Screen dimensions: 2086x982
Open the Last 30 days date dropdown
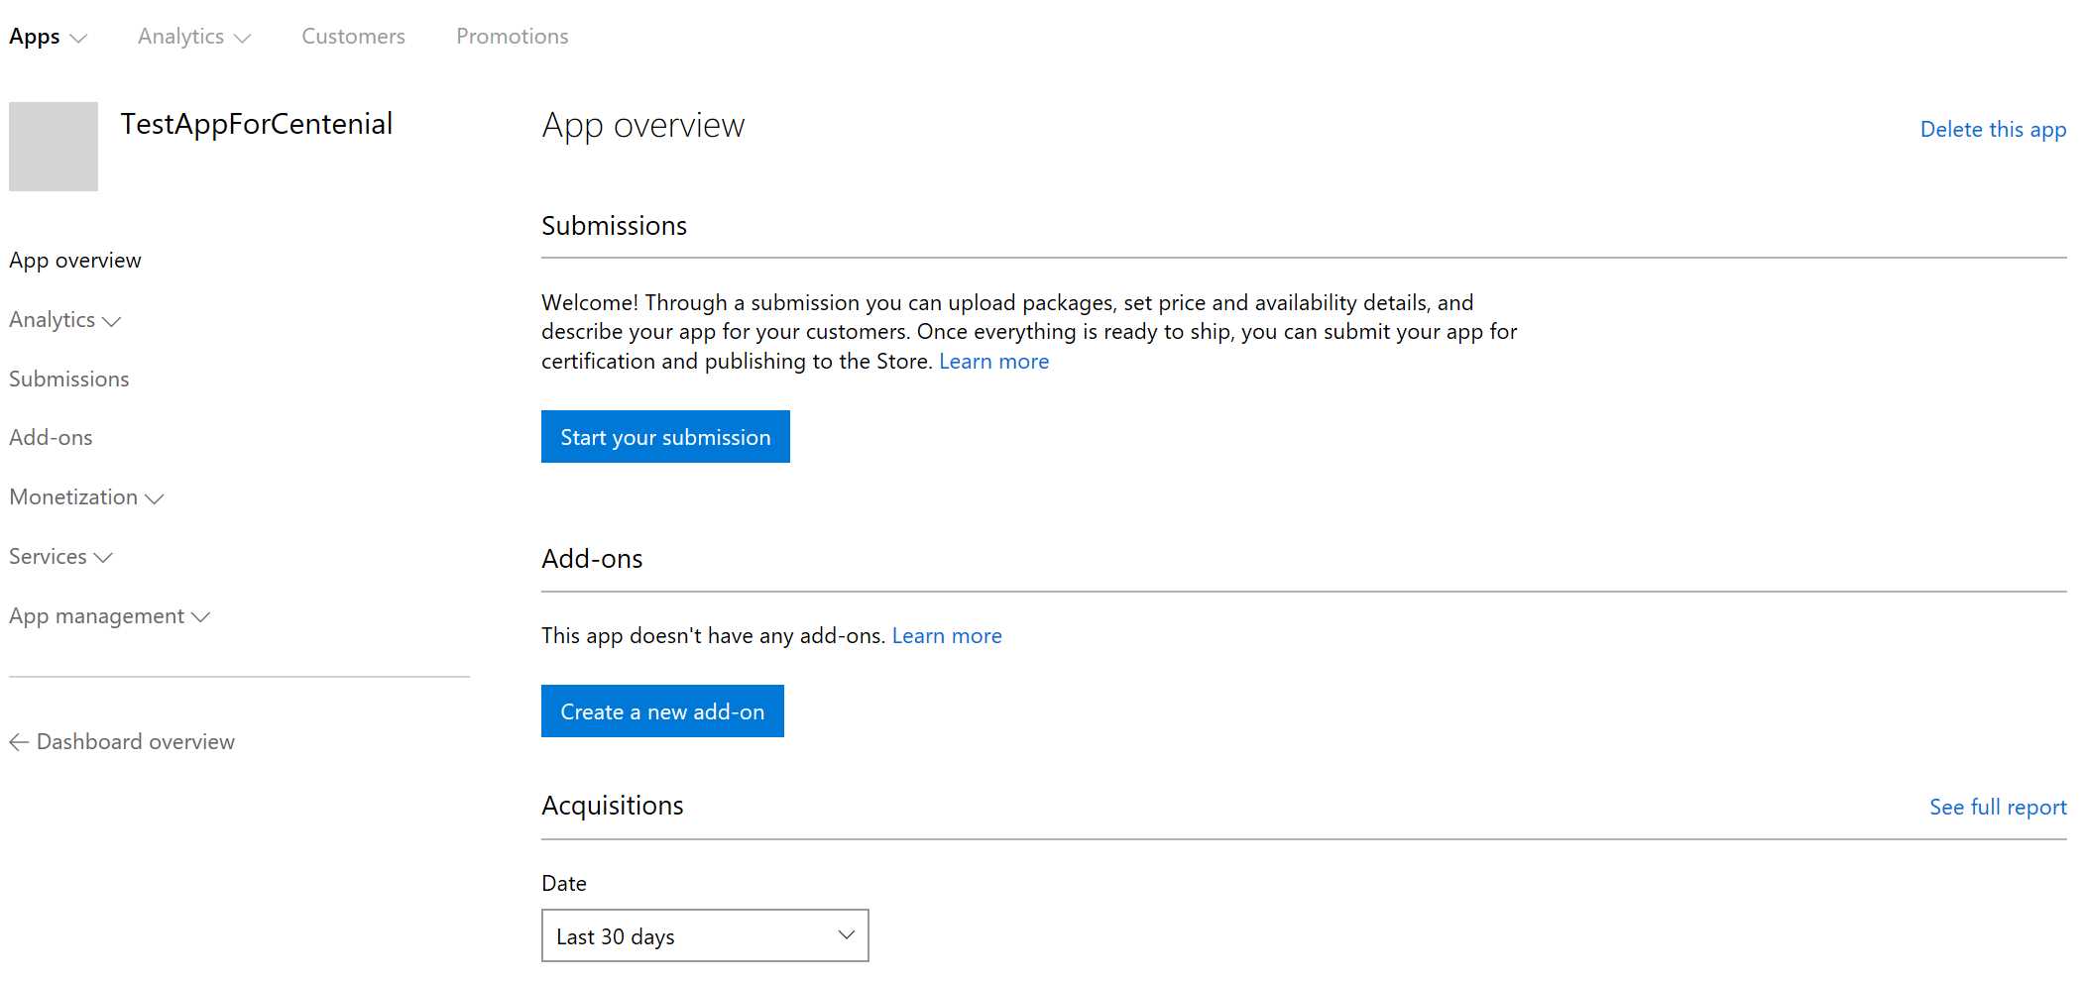click(704, 934)
